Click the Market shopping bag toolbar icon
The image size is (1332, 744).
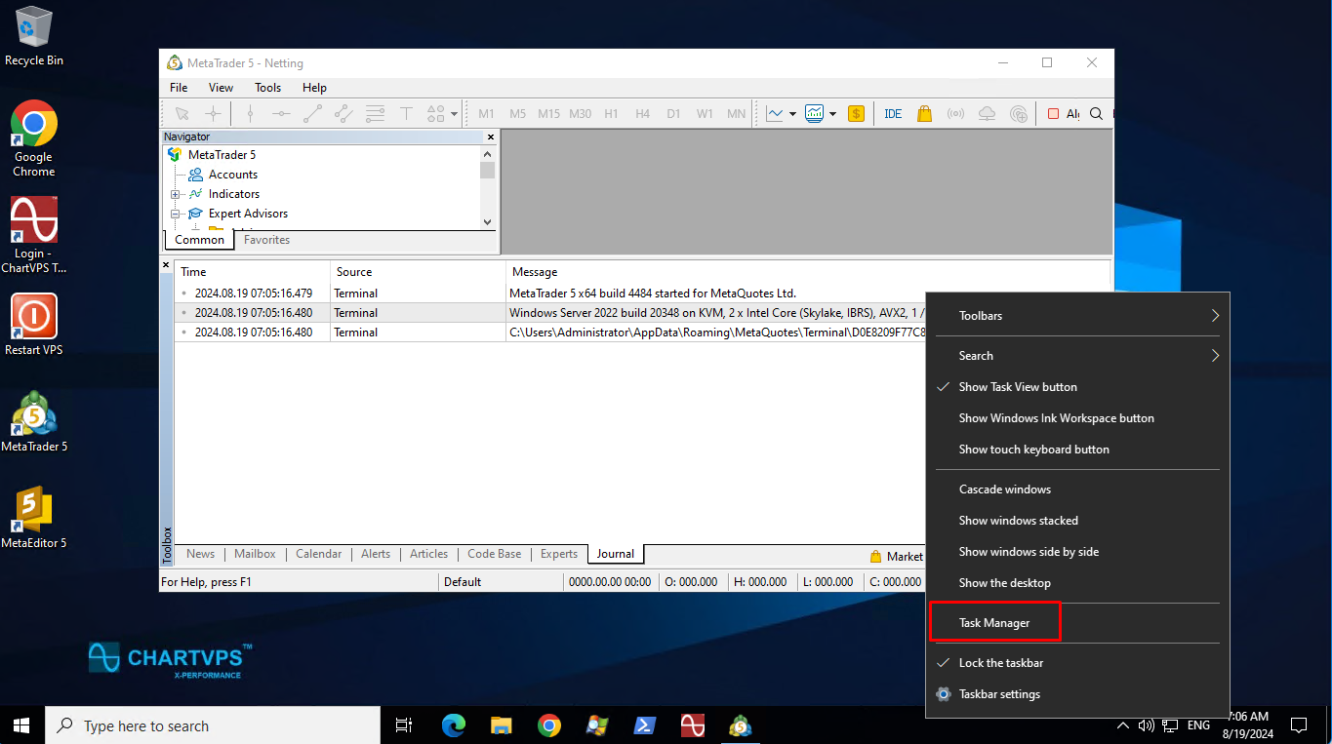pyautogui.click(x=924, y=114)
